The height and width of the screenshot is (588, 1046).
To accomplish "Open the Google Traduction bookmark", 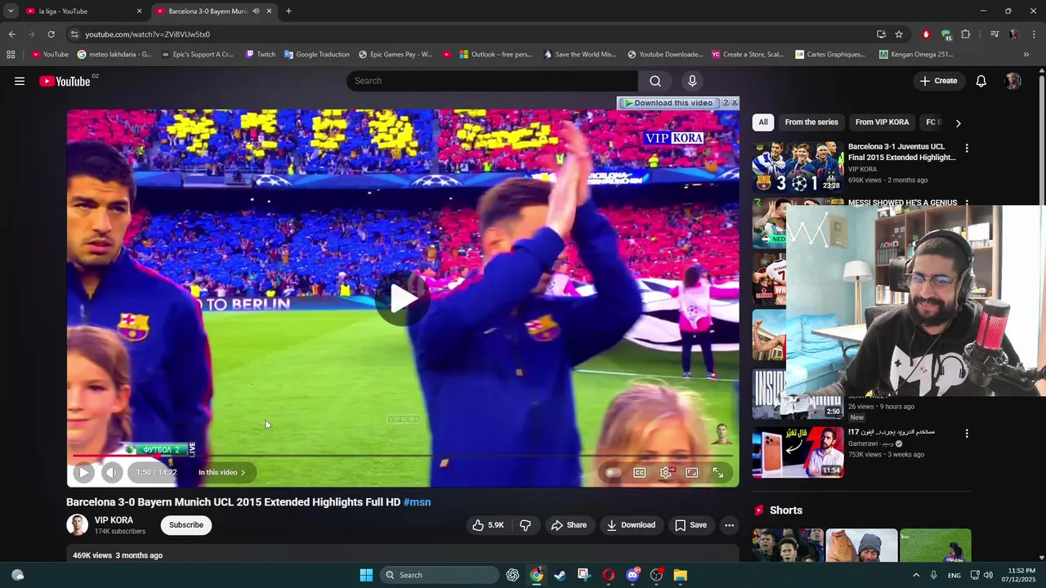I will (316, 55).
